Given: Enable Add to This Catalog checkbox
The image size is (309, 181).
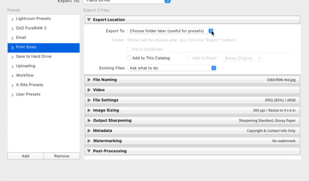Looking at the screenshot, I should (x=128, y=58).
